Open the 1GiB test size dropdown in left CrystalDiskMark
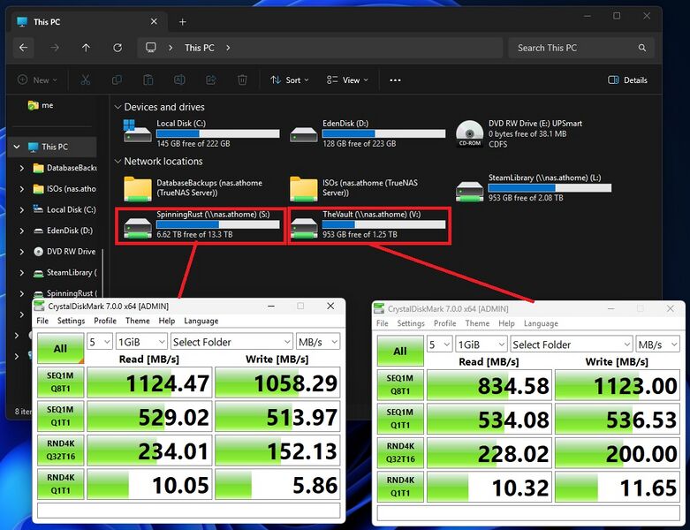 click(140, 342)
